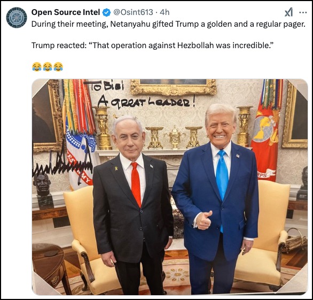Click the golden urn centered on mantel

point(175,137)
